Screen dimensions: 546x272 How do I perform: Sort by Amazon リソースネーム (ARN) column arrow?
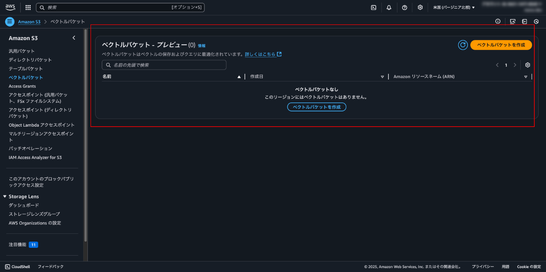[526, 77]
